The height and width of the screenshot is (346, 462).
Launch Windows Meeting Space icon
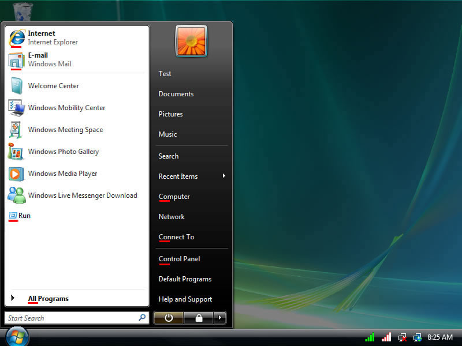[17, 130]
